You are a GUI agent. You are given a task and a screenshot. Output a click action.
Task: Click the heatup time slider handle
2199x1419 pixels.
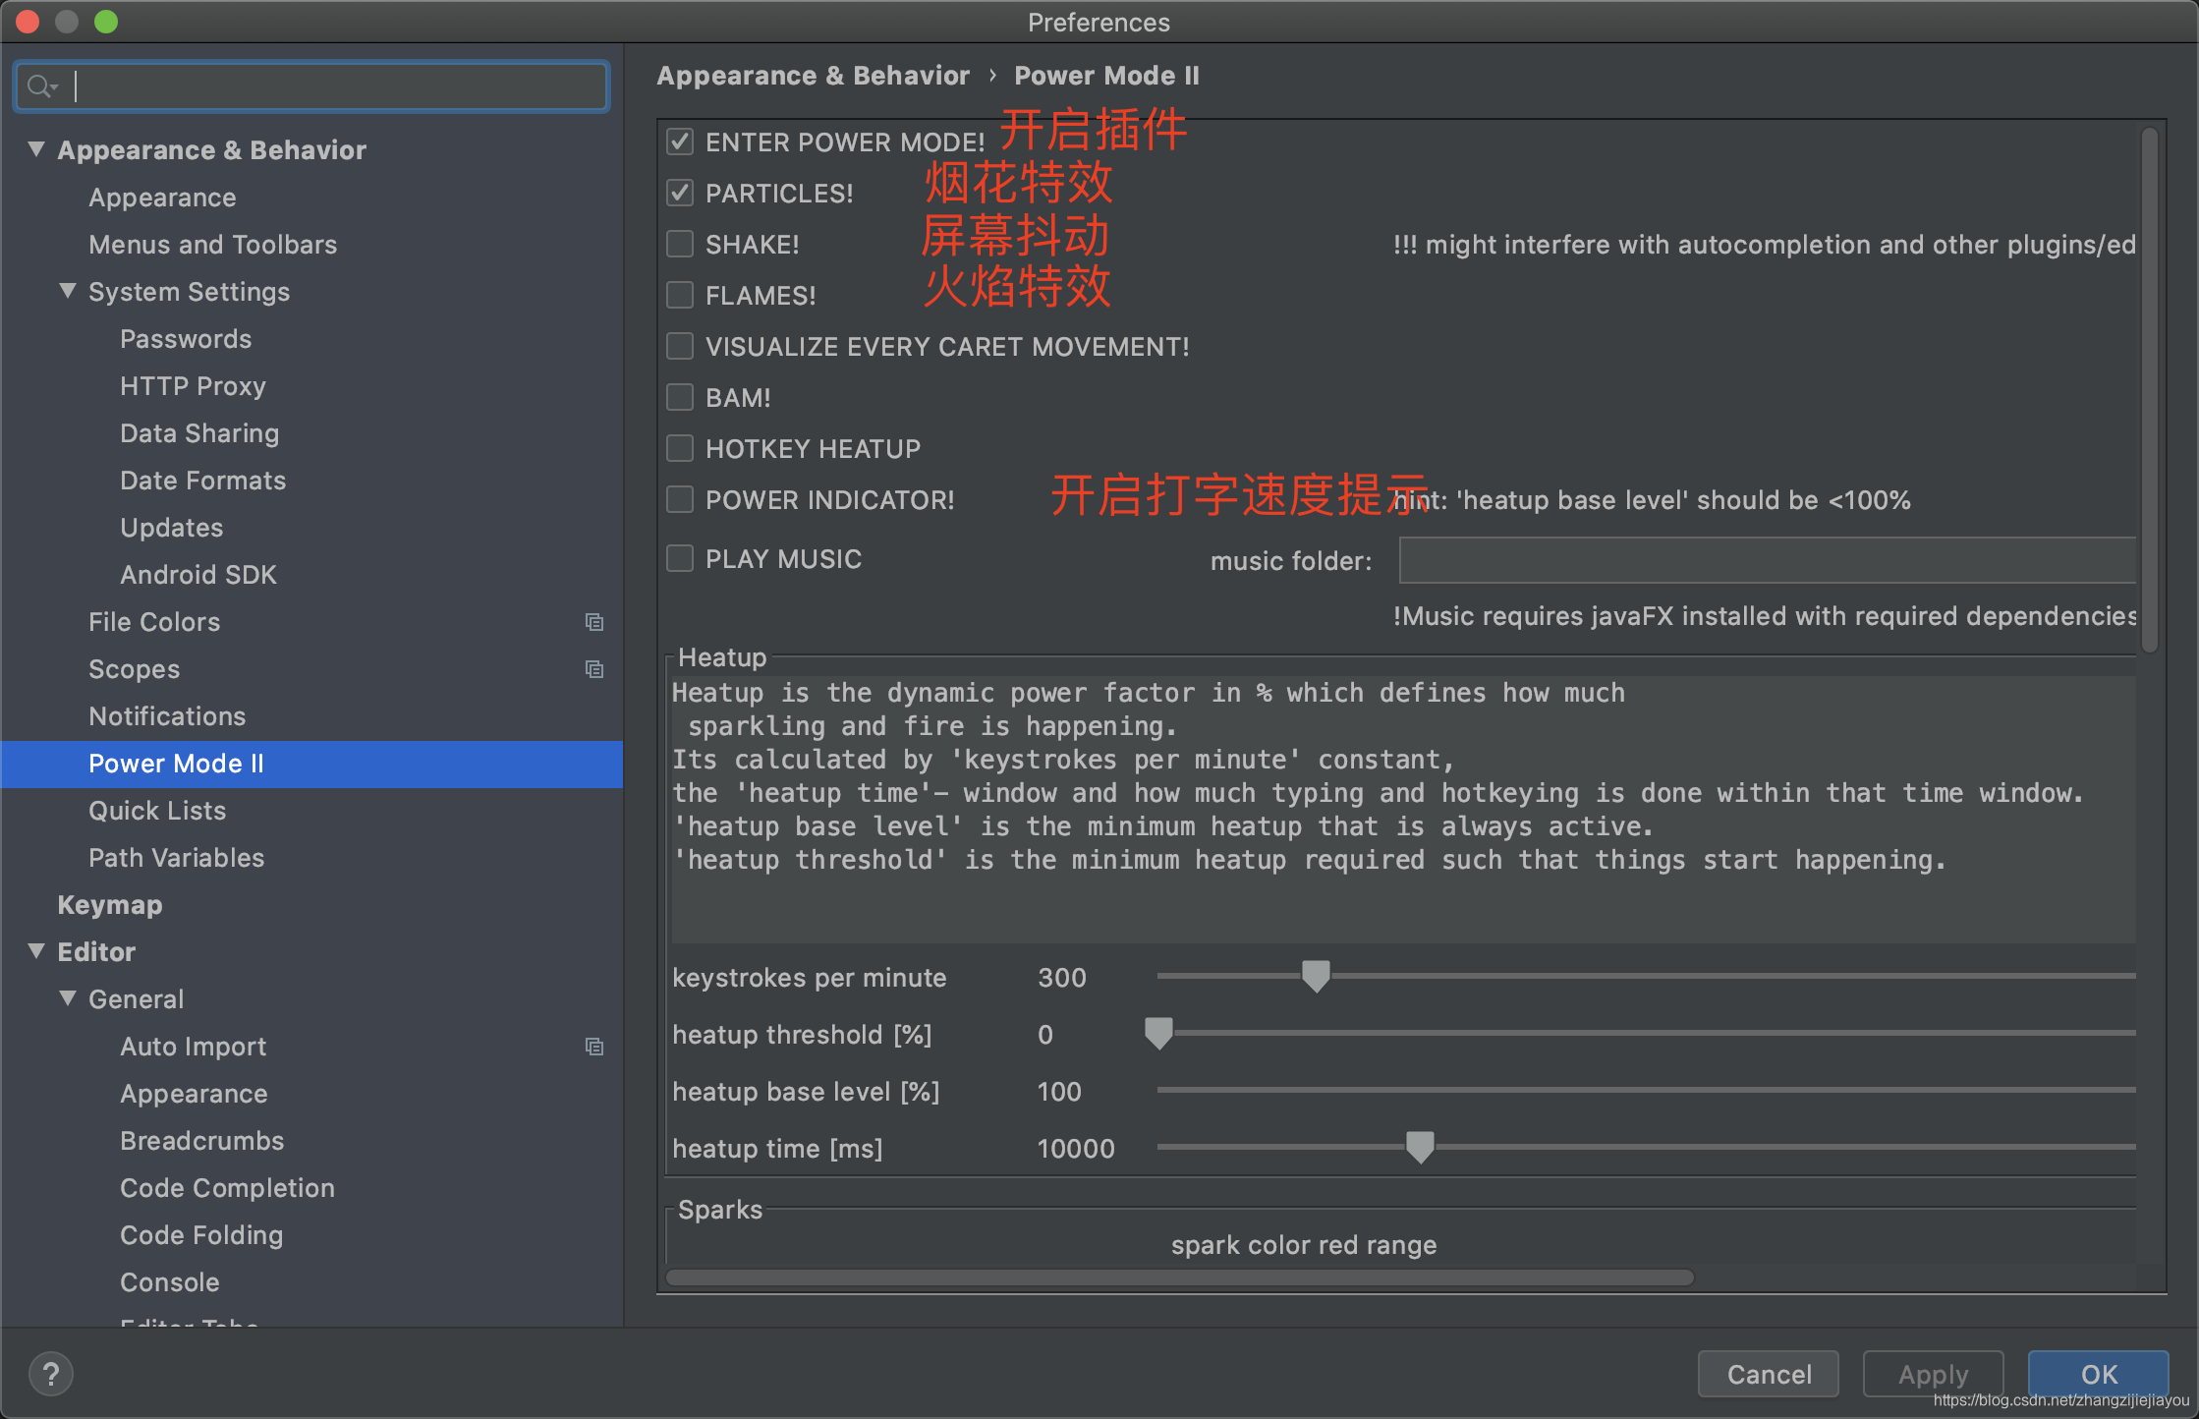[1420, 1148]
